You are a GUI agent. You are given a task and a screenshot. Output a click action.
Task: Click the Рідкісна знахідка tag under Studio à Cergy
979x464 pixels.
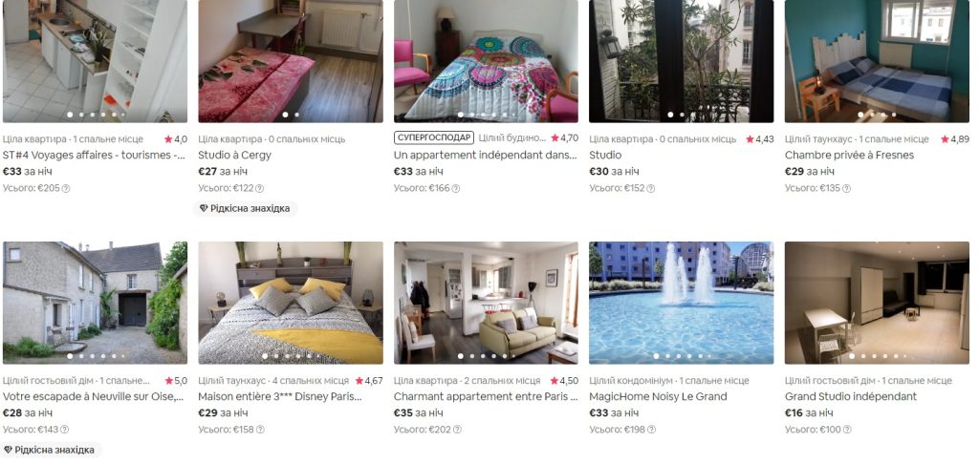point(245,208)
